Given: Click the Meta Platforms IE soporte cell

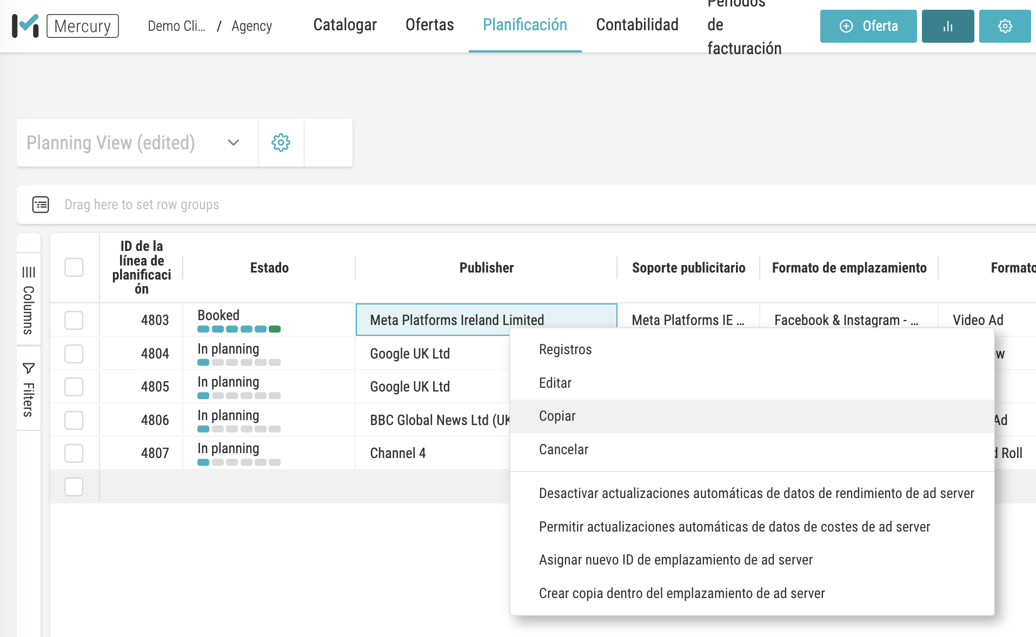Looking at the screenshot, I should point(688,320).
